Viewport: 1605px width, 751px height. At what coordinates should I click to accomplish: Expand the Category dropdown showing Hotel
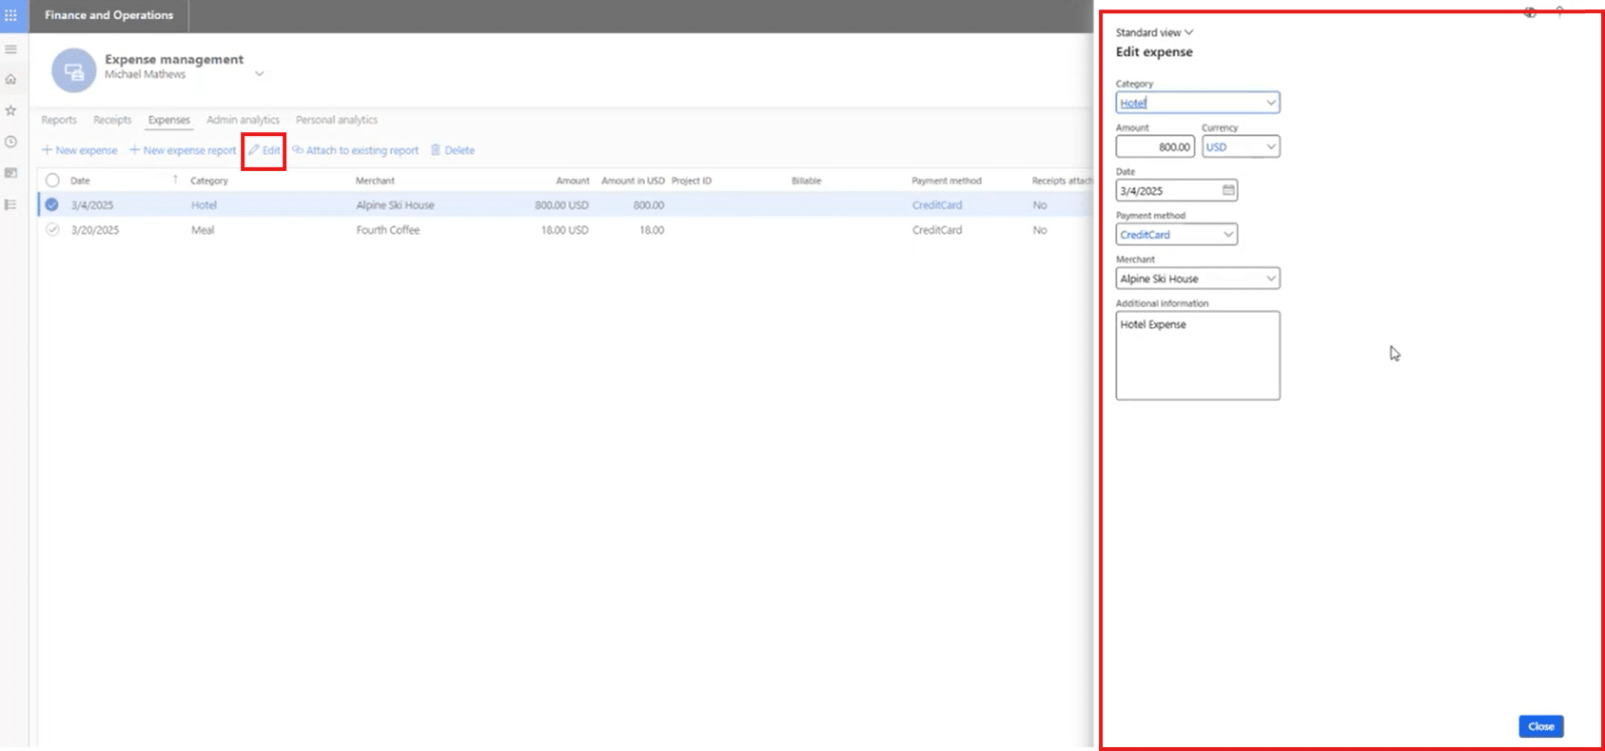pos(1270,103)
